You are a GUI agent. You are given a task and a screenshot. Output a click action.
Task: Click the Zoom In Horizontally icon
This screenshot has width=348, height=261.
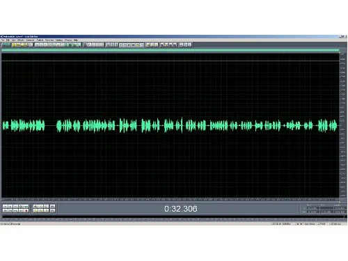(35, 207)
